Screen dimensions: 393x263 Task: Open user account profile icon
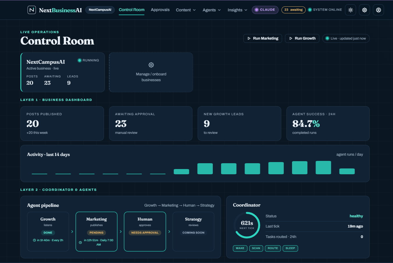point(378,10)
